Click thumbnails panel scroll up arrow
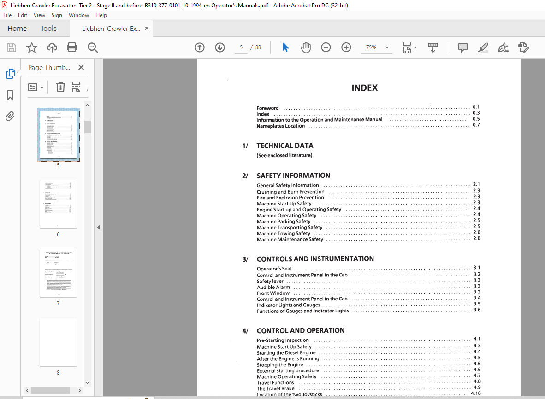The height and width of the screenshot is (399, 545). pos(87,105)
